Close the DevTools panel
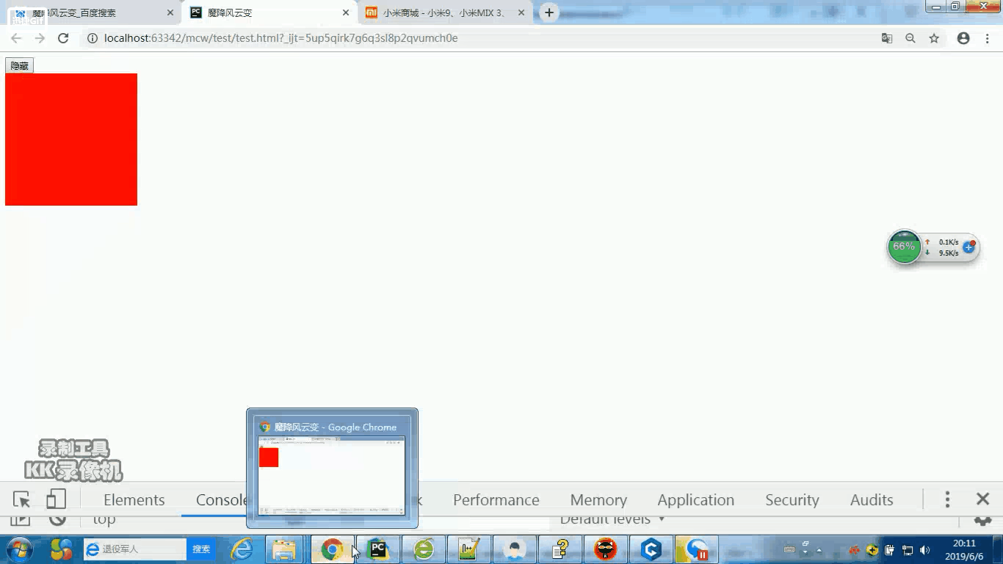The width and height of the screenshot is (1003, 564). pyautogui.click(x=983, y=499)
